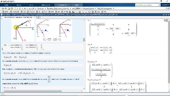
Task: Open Help question mark icon
Action: pos(93,12)
